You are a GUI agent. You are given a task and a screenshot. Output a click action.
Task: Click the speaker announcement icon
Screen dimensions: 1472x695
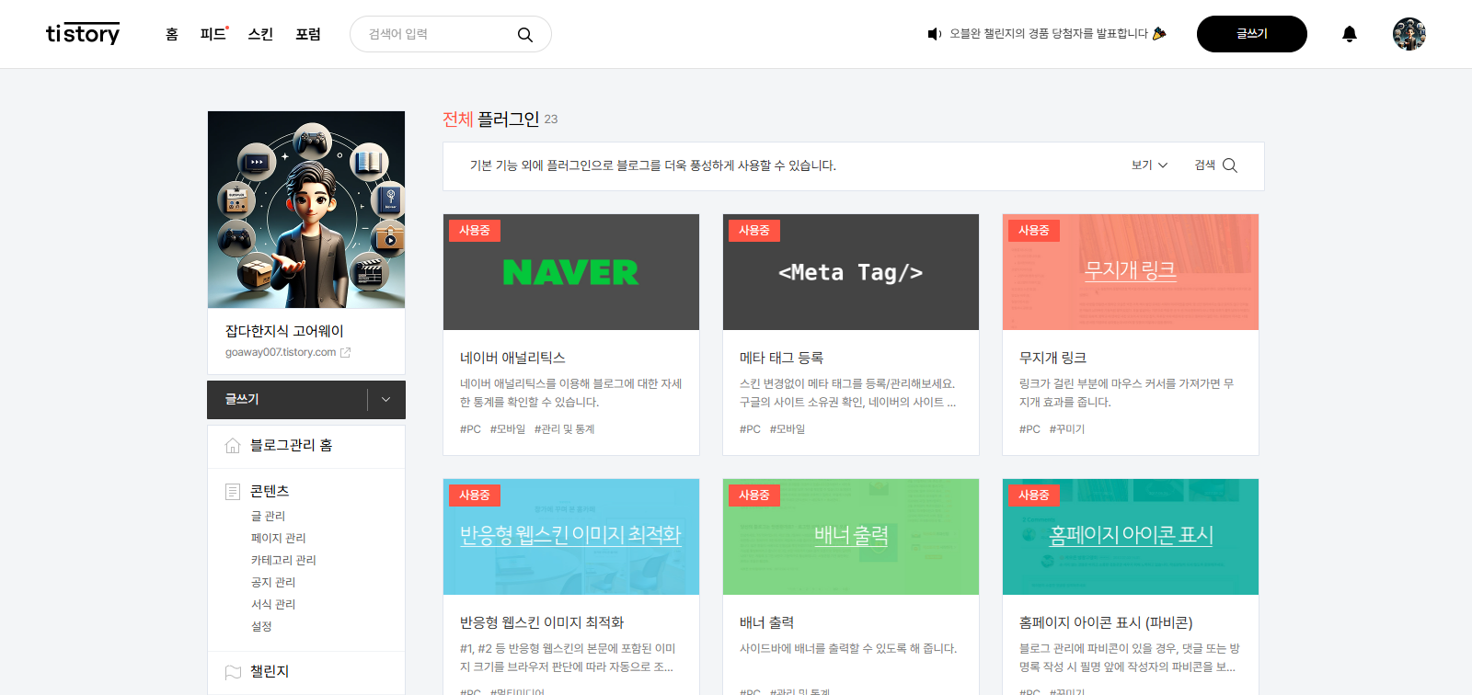click(935, 34)
